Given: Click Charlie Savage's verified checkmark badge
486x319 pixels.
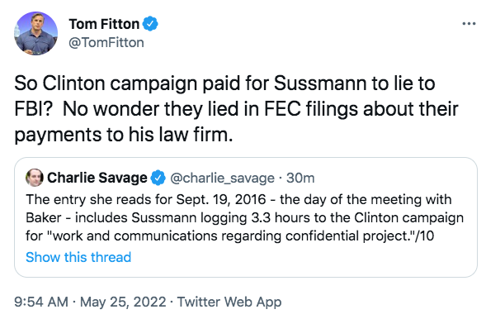Looking at the screenshot, I should click(x=158, y=178).
